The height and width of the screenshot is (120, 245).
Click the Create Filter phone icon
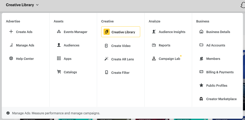pyautogui.click(x=106, y=72)
